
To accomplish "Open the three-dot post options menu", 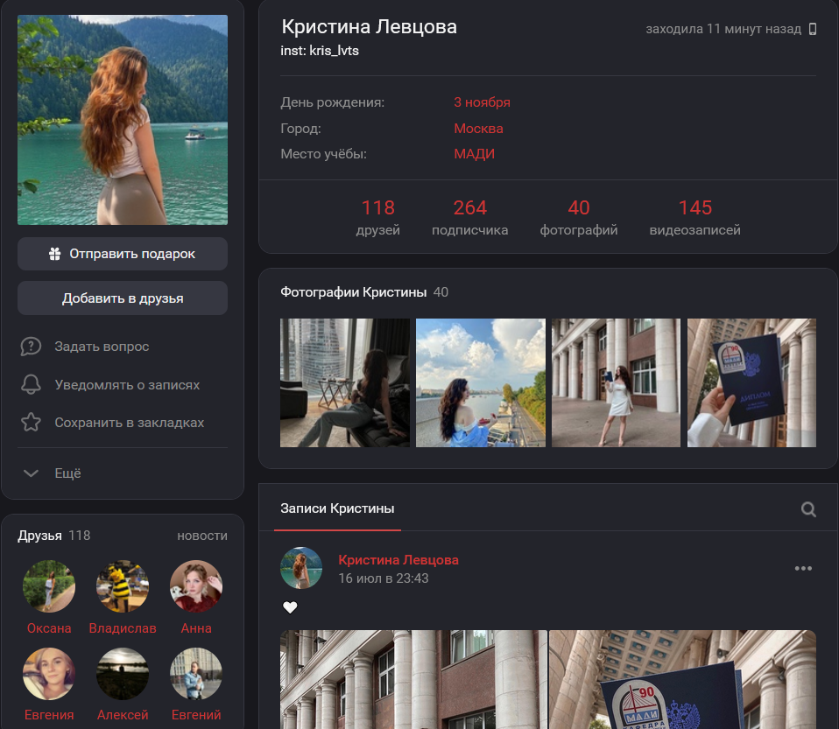I will tap(803, 569).
